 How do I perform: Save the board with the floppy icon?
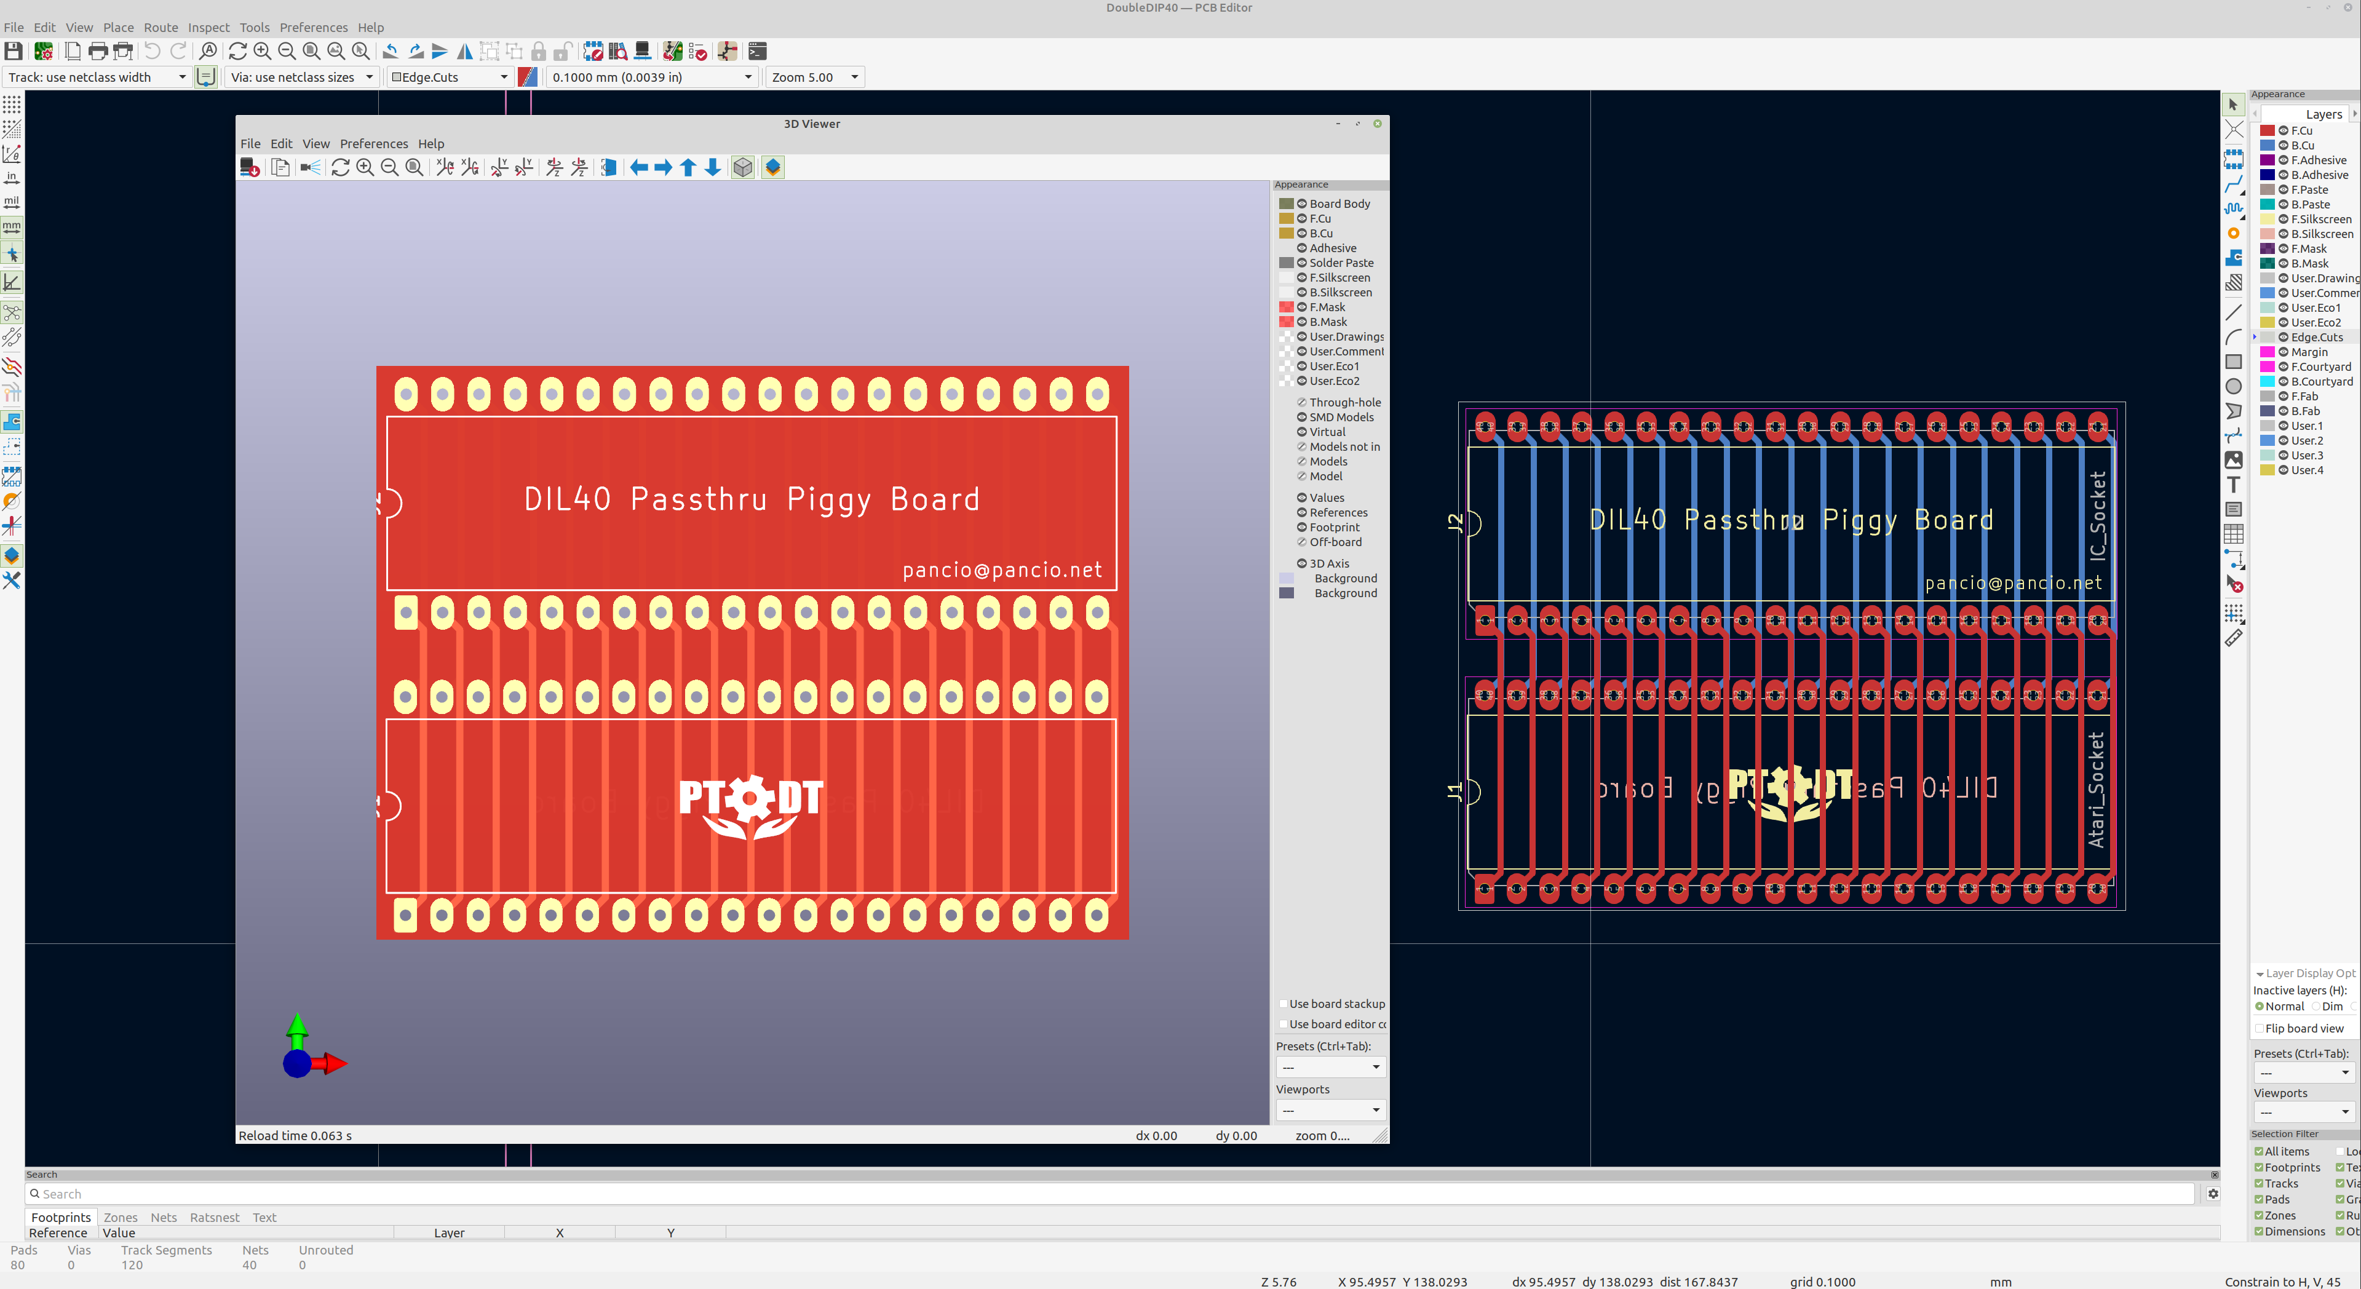tap(13, 51)
